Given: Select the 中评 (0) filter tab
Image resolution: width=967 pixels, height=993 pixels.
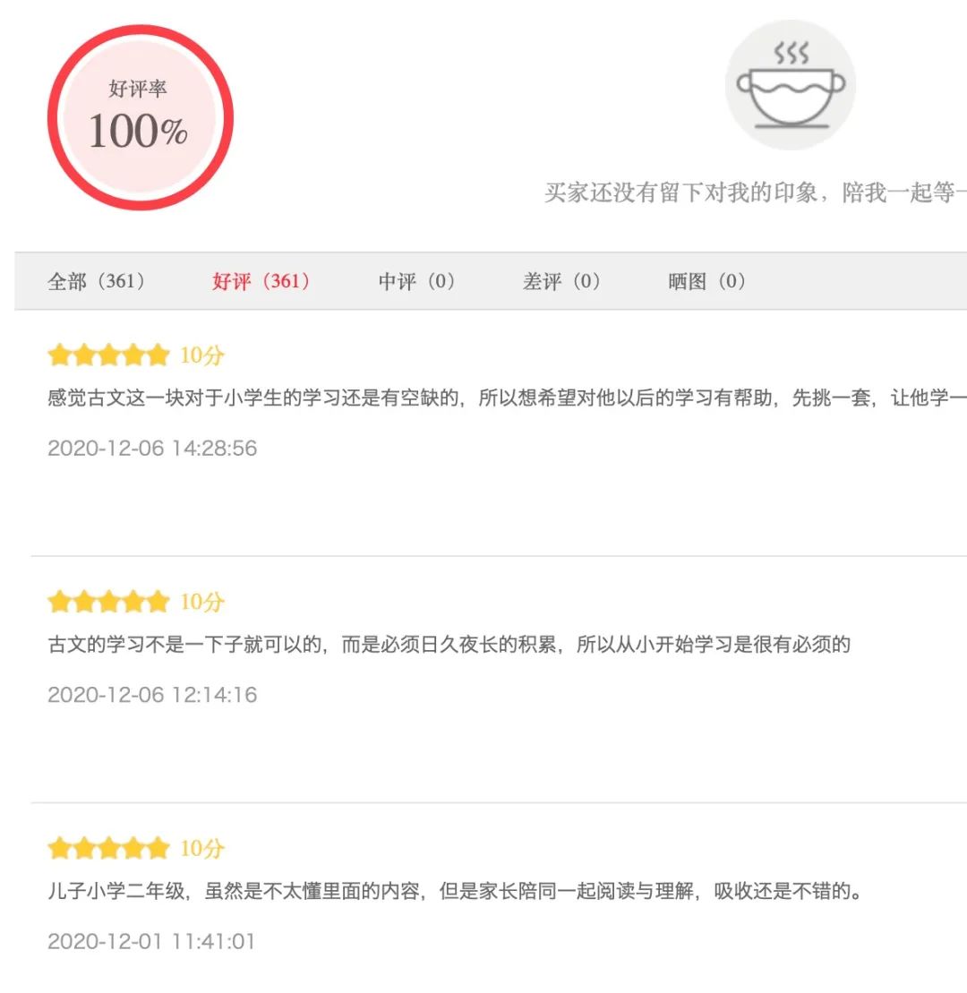Looking at the screenshot, I should [x=415, y=281].
